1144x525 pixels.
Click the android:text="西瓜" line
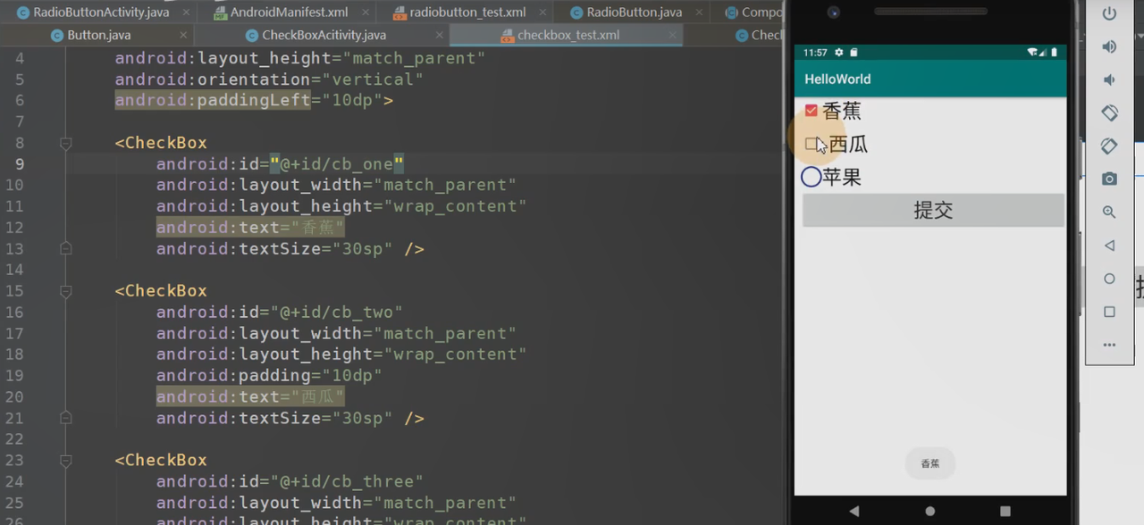tap(250, 396)
